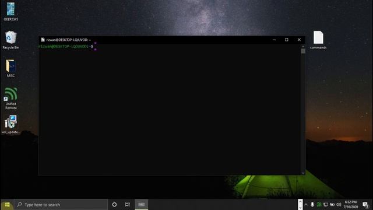Open the DEEP2345 desktop icon

(x=10, y=12)
